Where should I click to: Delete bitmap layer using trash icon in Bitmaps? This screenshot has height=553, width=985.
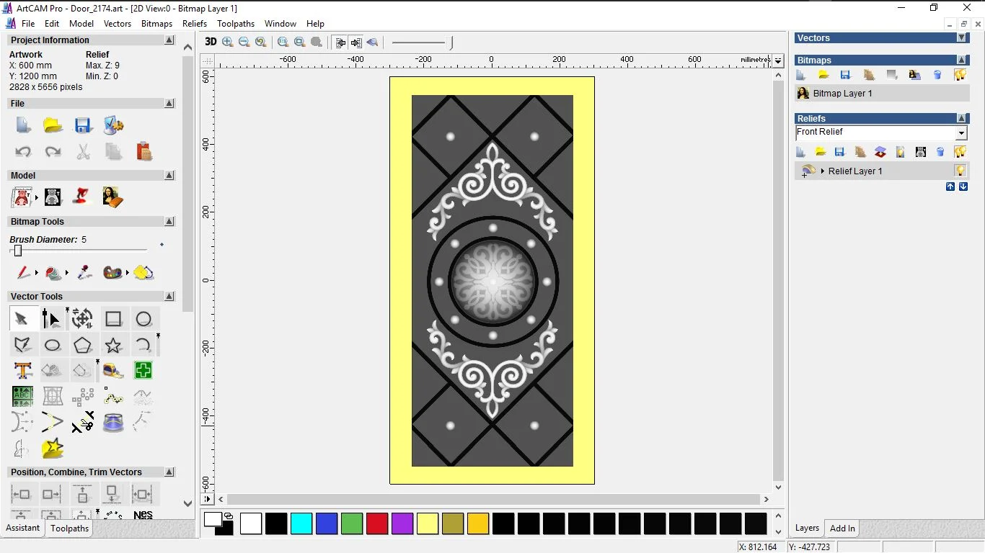tap(937, 75)
